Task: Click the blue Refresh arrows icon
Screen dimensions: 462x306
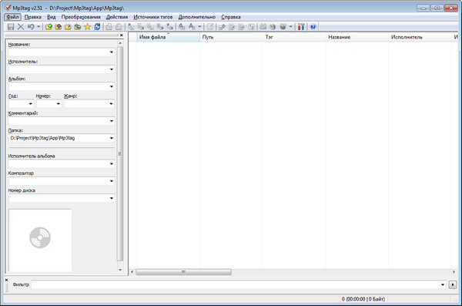Action: [97, 27]
